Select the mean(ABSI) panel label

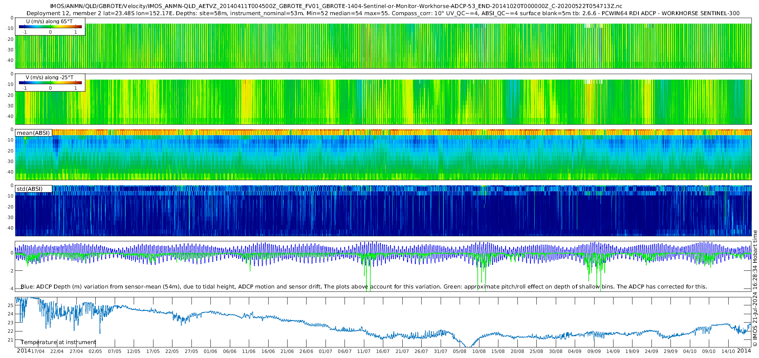(33, 133)
